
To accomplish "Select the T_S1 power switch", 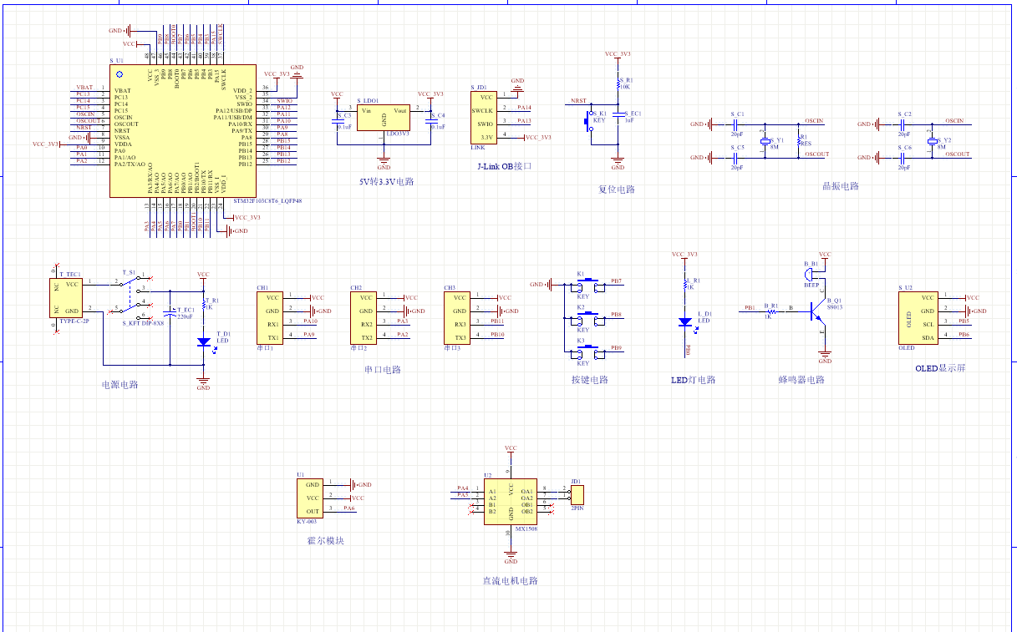I will [x=131, y=296].
